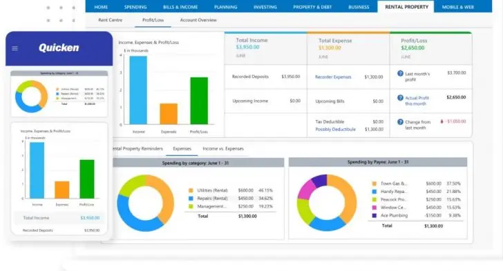Click the Tax Deductible label
The width and height of the screenshot is (503, 271).
[x=330, y=122]
